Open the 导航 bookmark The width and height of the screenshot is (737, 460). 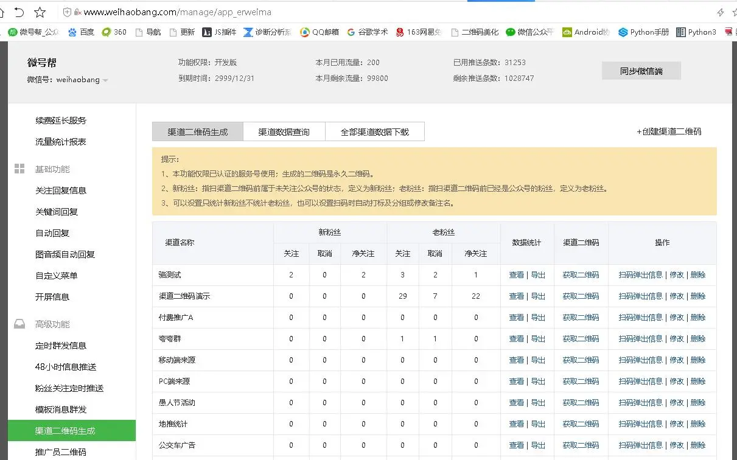[148, 32]
